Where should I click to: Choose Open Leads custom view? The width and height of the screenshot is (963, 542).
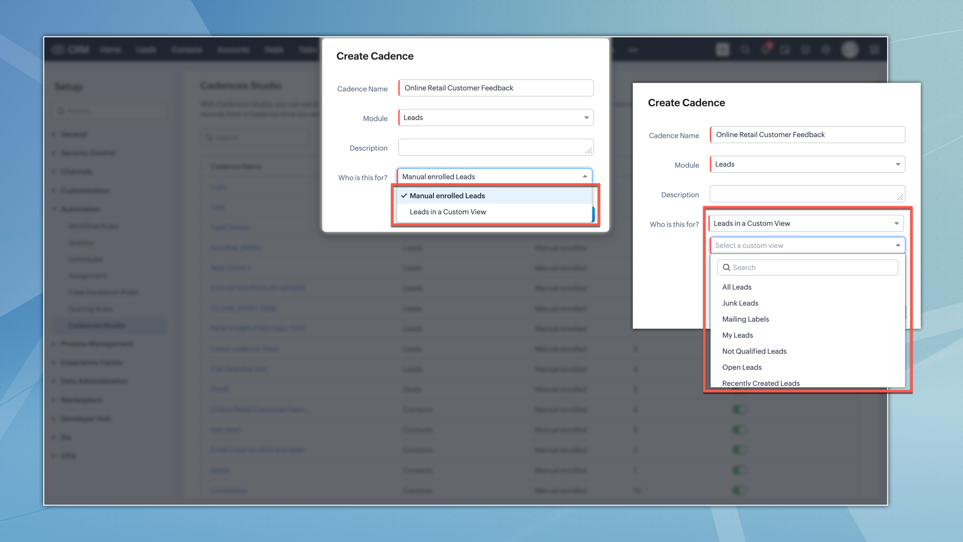coord(742,367)
